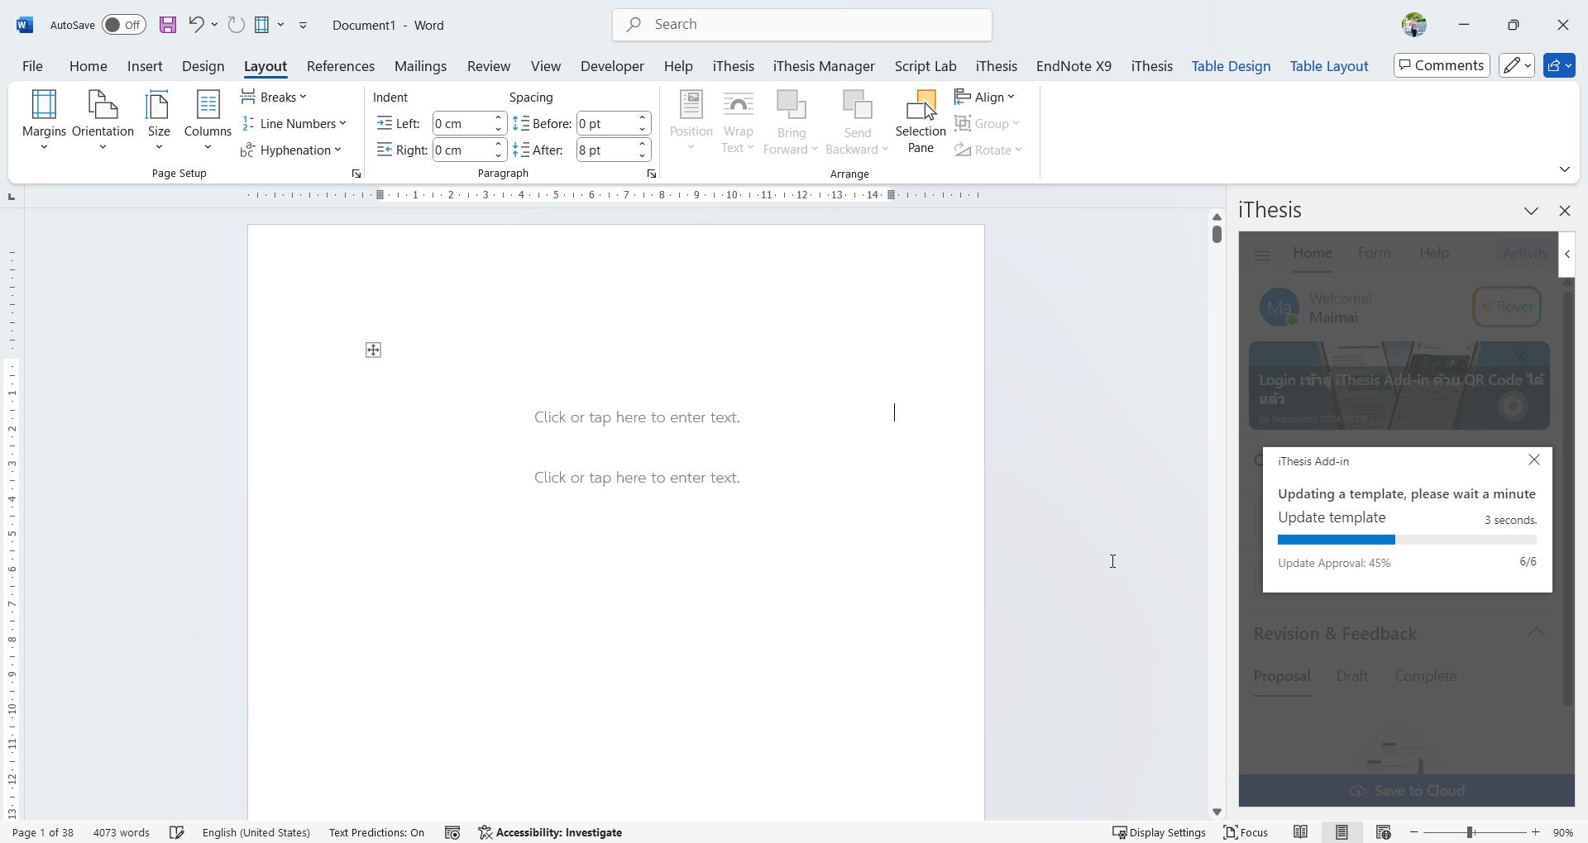
Task: Open the iThesis task pane options menu
Action: tap(1531, 211)
